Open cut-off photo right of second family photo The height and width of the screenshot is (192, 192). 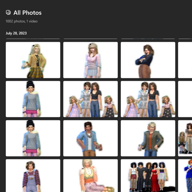coord(185,99)
